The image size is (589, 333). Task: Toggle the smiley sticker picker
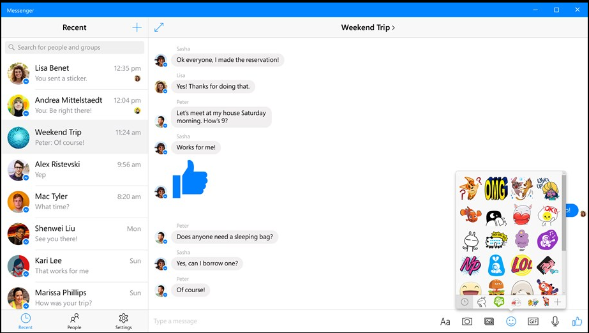[511, 322]
